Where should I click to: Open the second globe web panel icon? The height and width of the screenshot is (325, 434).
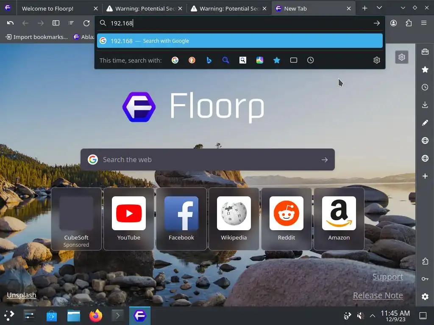click(425, 158)
